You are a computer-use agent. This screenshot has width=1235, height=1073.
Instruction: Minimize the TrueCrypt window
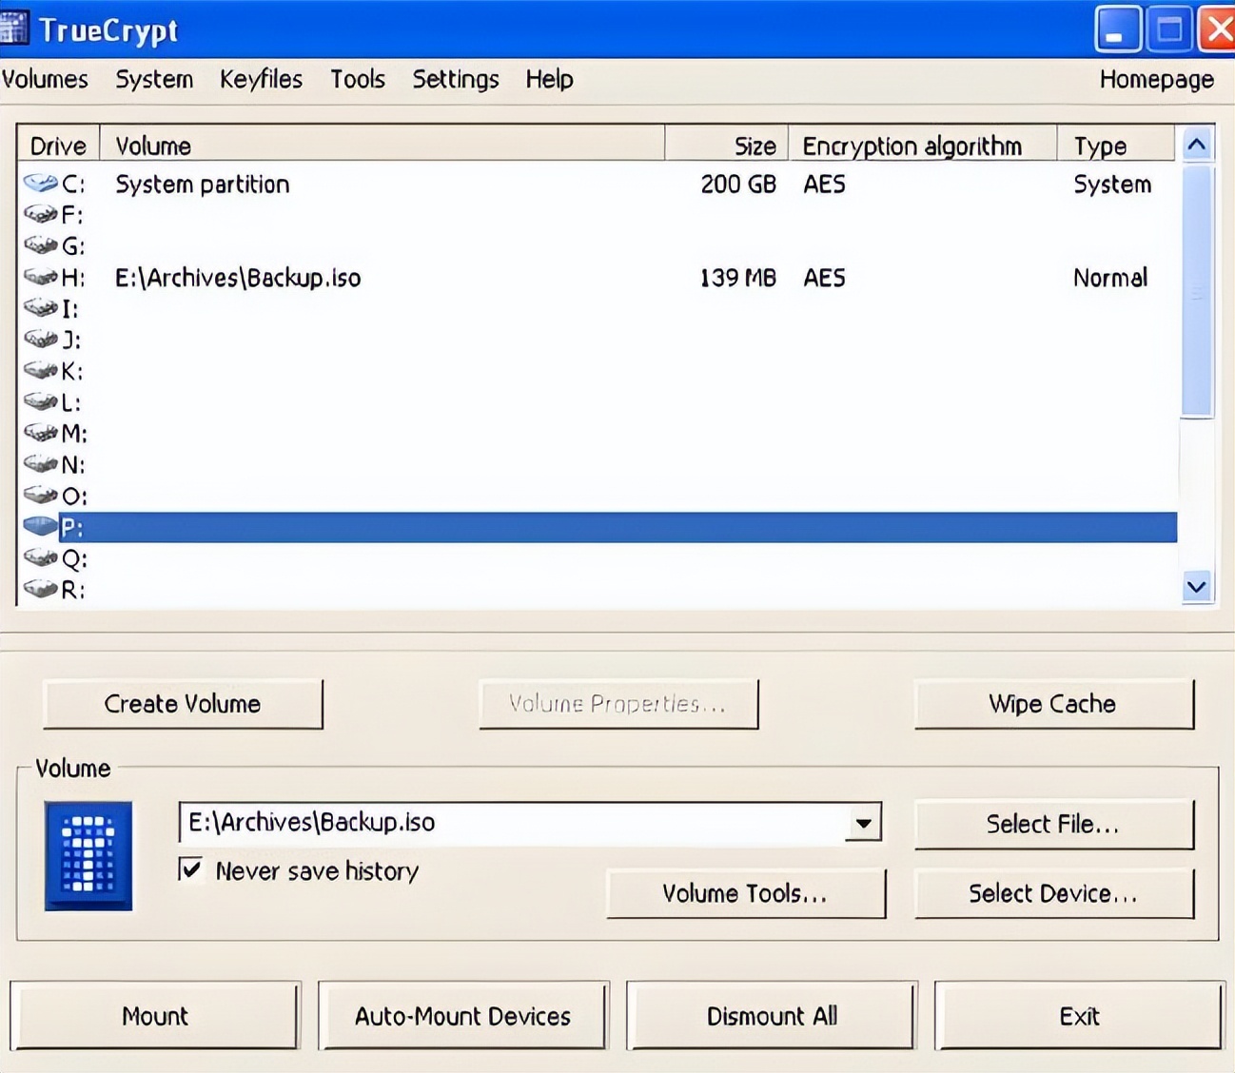click(x=1117, y=29)
